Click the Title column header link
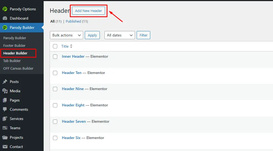 point(65,46)
